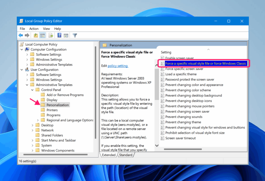Click Prevent changing color scheme policy icon
This screenshot has height=181, width=265.
pos(163,90)
